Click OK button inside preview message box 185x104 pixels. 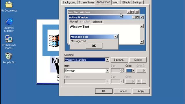pos(94,46)
